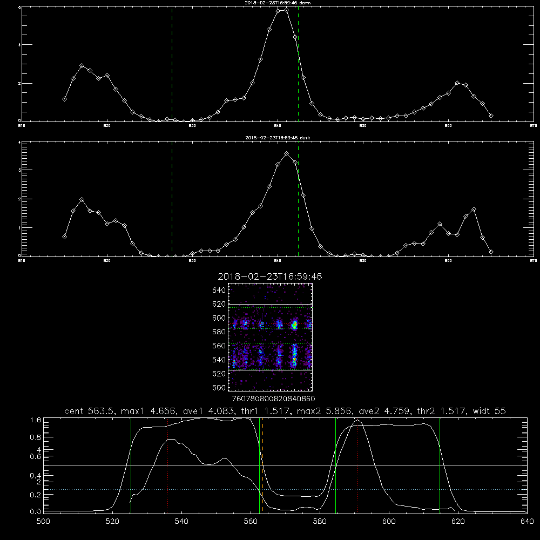Click the '500' x-axis label of bottom plot
The image size is (540, 540).
pyautogui.click(x=43, y=522)
